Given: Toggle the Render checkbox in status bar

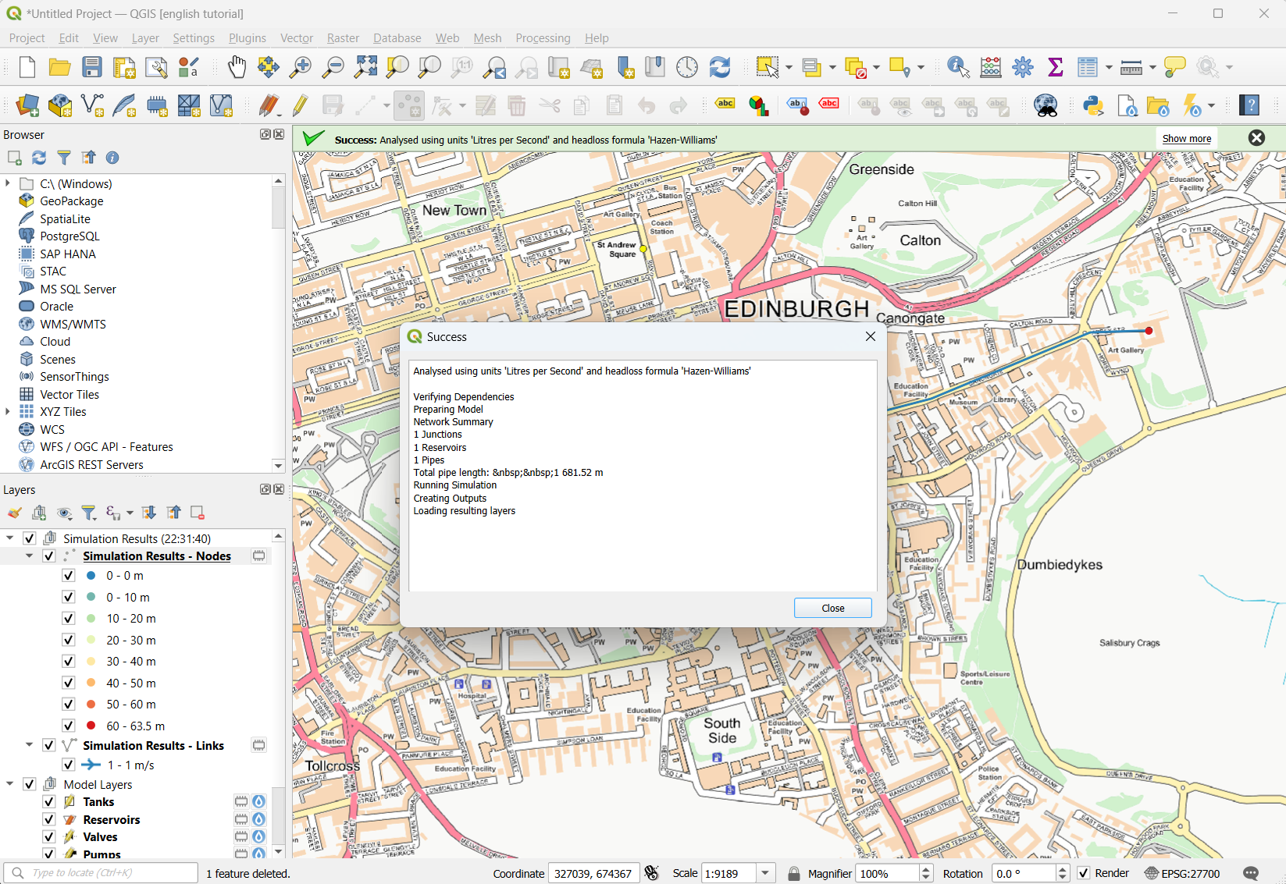Looking at the screenshot, I should coord(1084,873).
